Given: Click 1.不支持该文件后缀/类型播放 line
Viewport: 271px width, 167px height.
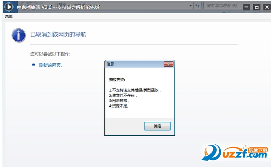Looking at the screenshot, I should pos(135,90).
